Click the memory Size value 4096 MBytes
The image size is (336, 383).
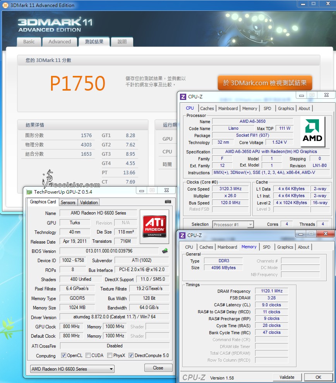223,268
